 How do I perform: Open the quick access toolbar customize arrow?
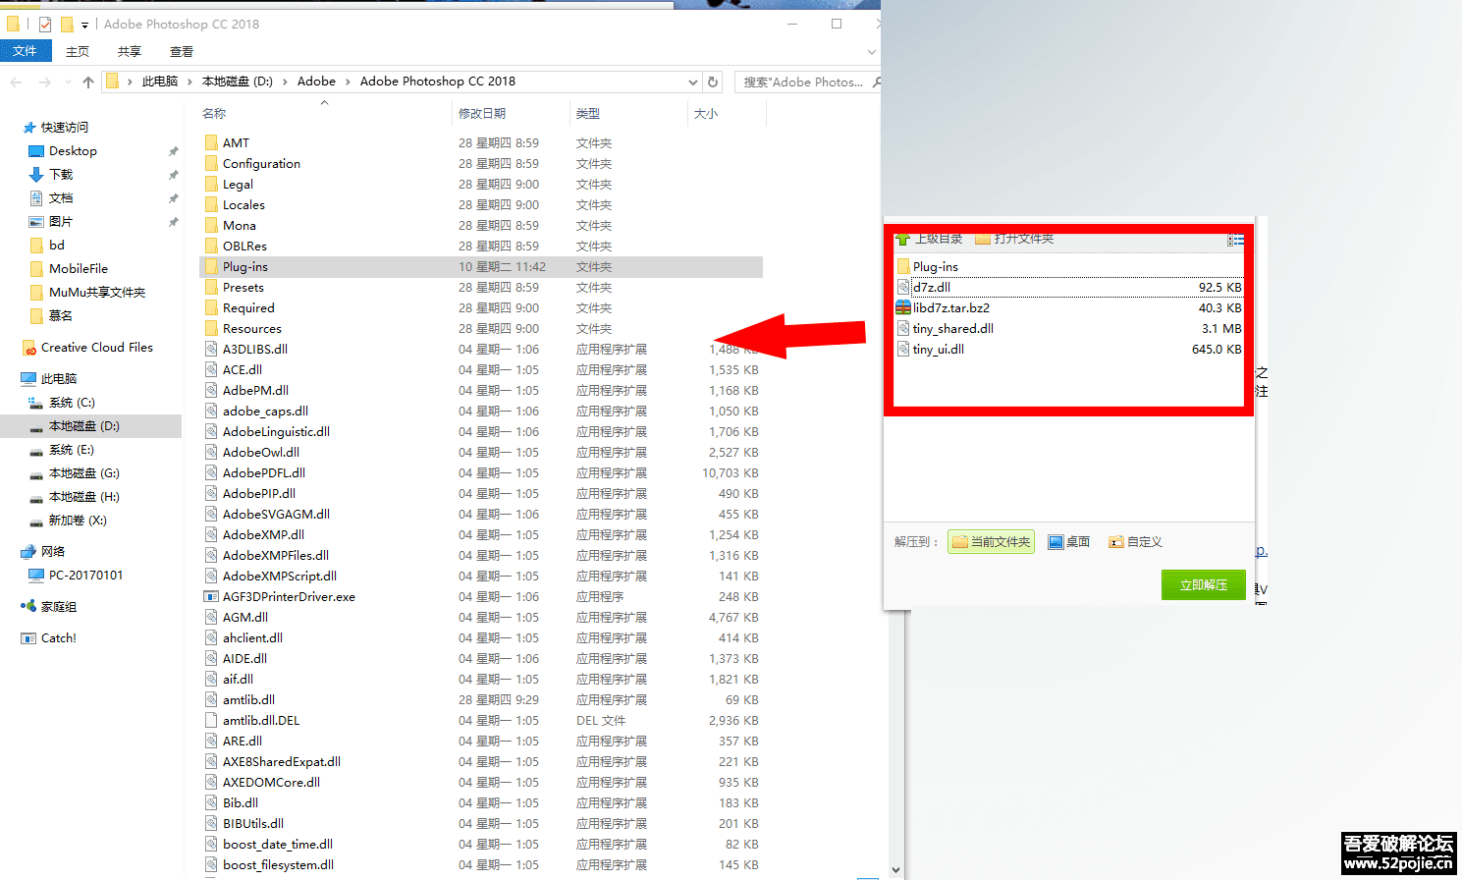tap(84, 25)
